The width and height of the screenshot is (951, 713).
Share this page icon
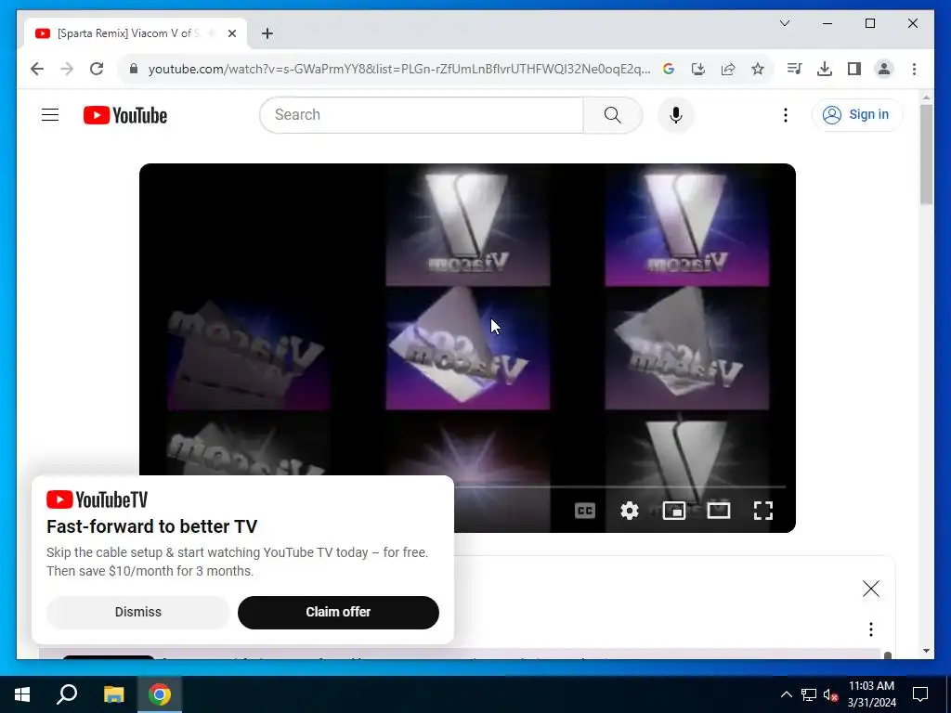pyautogui.click(x=728, y=69)
